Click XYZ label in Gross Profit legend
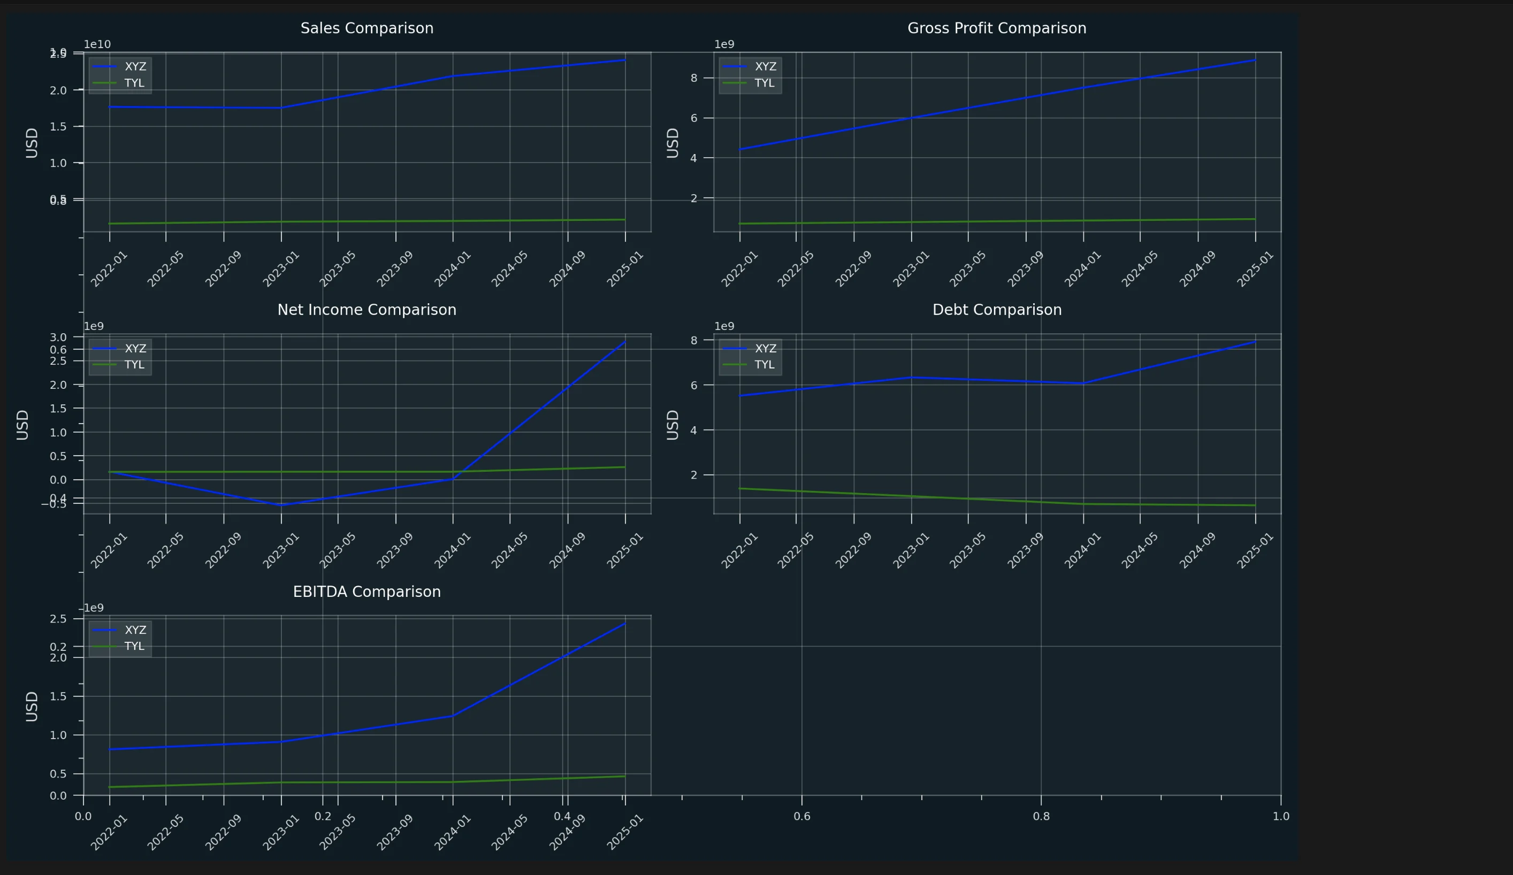1513x875 pixels. click(x=765, y=67)
